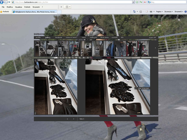Select the eighth gallery thumbnail
This screenshot has height=140, width=187.
[121, 48]
